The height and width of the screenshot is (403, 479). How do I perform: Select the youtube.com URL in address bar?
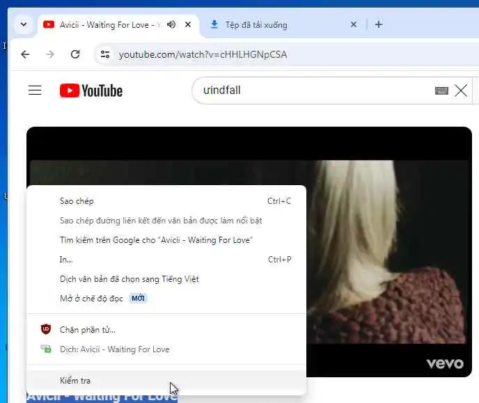click(203, 55)
